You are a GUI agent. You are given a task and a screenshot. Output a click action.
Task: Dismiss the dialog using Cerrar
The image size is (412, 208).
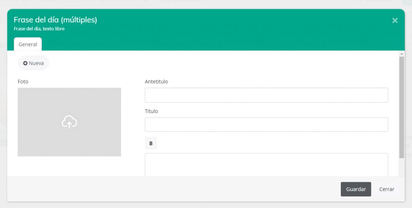click(x=387, y=189)
